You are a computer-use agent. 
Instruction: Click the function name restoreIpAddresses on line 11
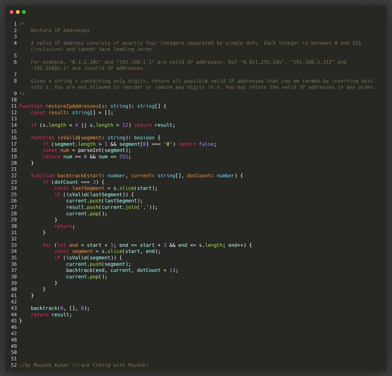pyautogui.click(x=72, y=106)
